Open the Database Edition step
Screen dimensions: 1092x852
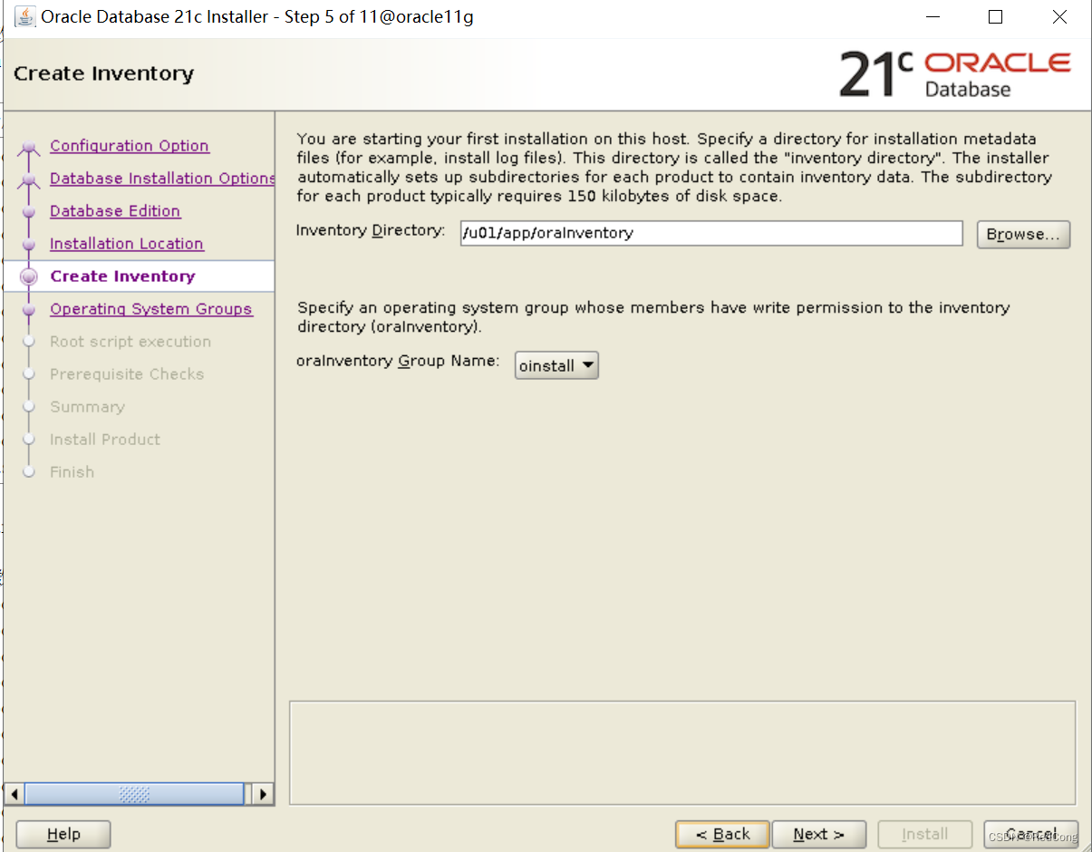(x=115, y=211)
